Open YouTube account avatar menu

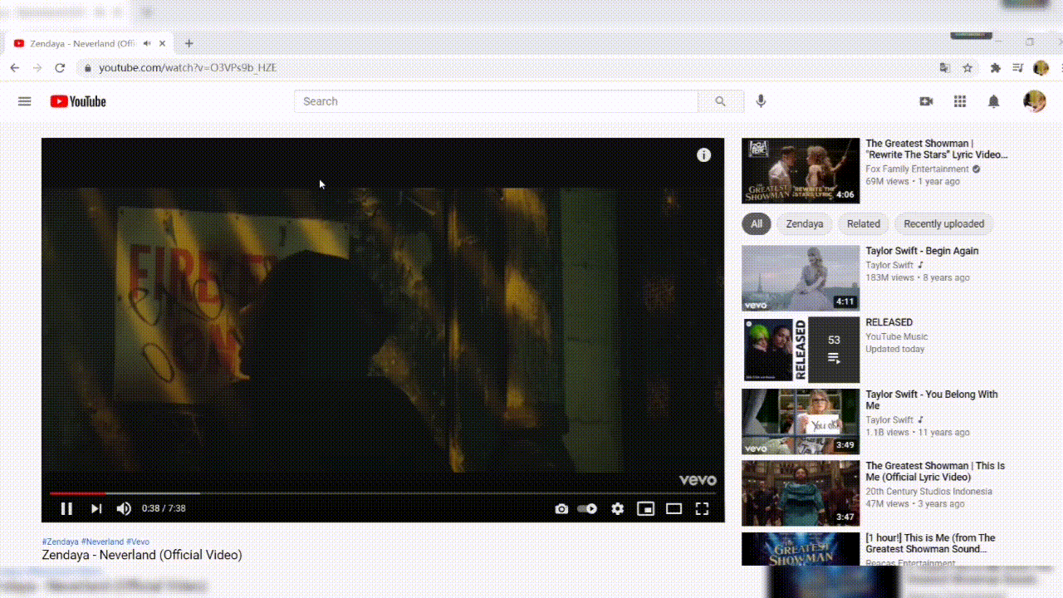coord(1034,101)
